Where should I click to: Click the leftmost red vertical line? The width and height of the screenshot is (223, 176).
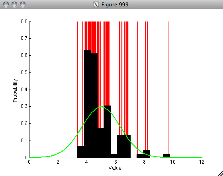77,84
